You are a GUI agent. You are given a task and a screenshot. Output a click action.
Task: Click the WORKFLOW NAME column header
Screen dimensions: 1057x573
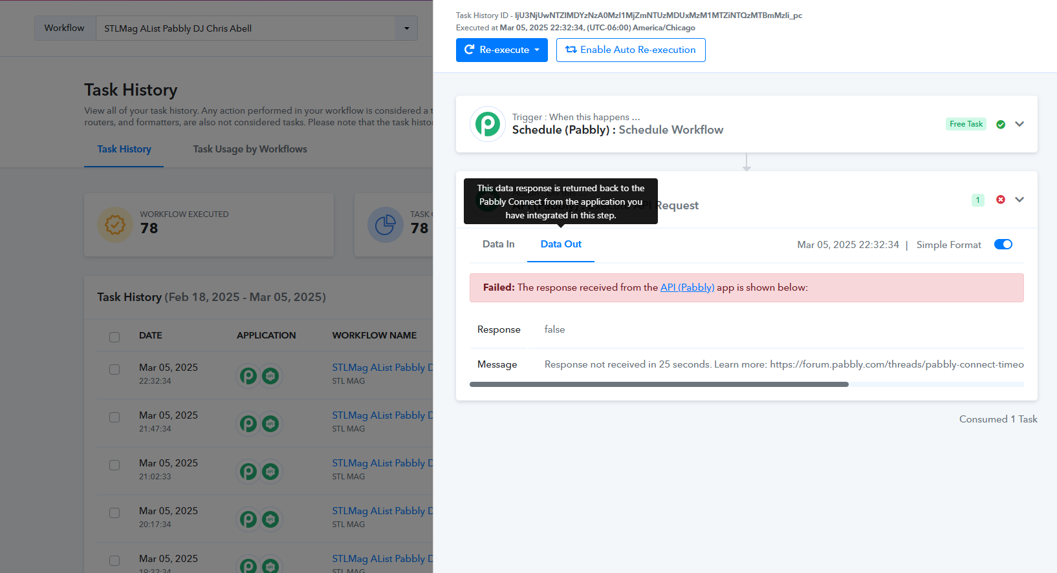pyautogui.click(x=374, y=335)
